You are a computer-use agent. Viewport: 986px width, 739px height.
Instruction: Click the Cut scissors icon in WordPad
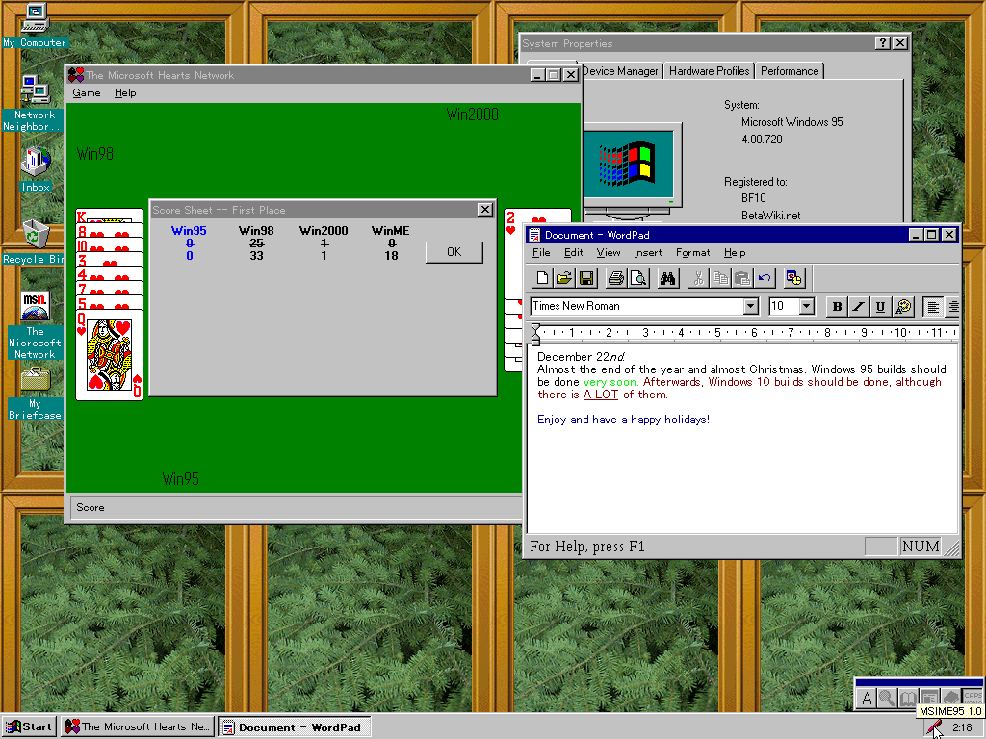point(697,278)
